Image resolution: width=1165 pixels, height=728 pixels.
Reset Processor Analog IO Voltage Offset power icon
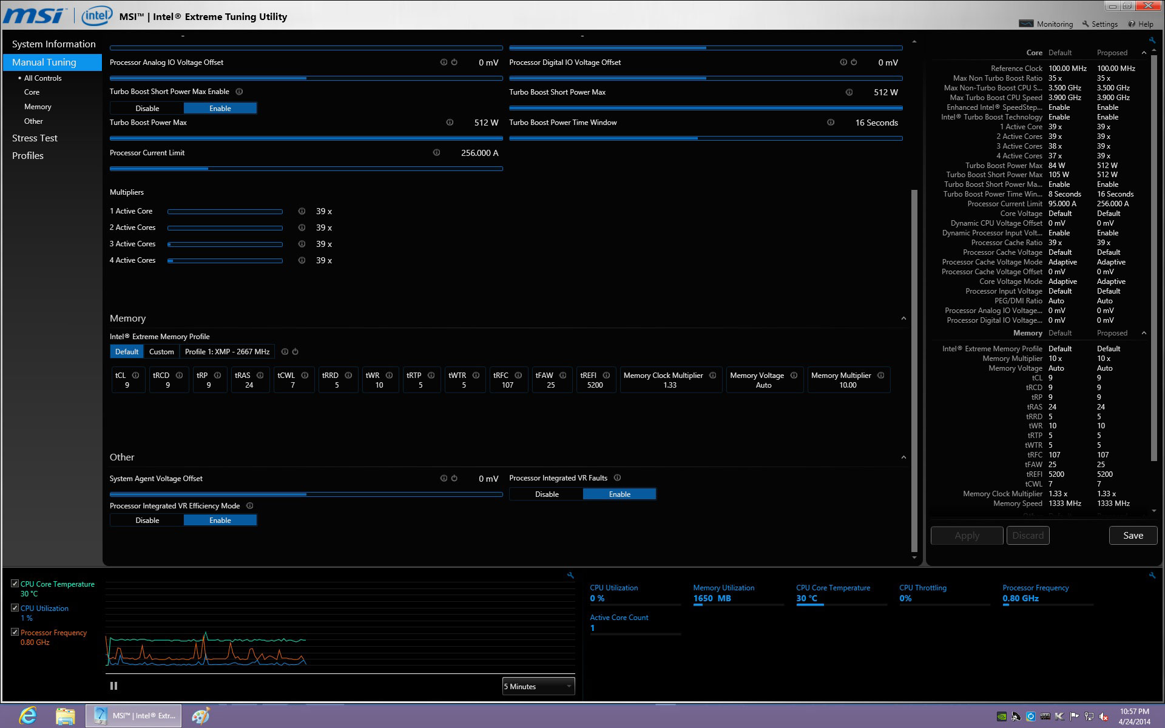(x=454, y=62)
